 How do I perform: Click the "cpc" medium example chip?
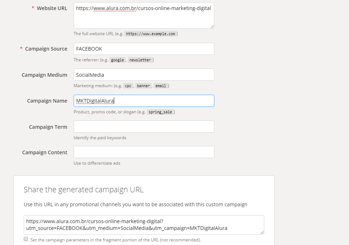click(x=128, y=86)
